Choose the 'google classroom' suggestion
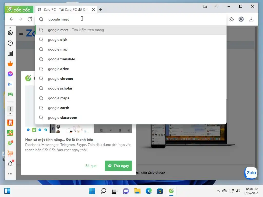Viewport: 263px width, 197px height. 131,117
